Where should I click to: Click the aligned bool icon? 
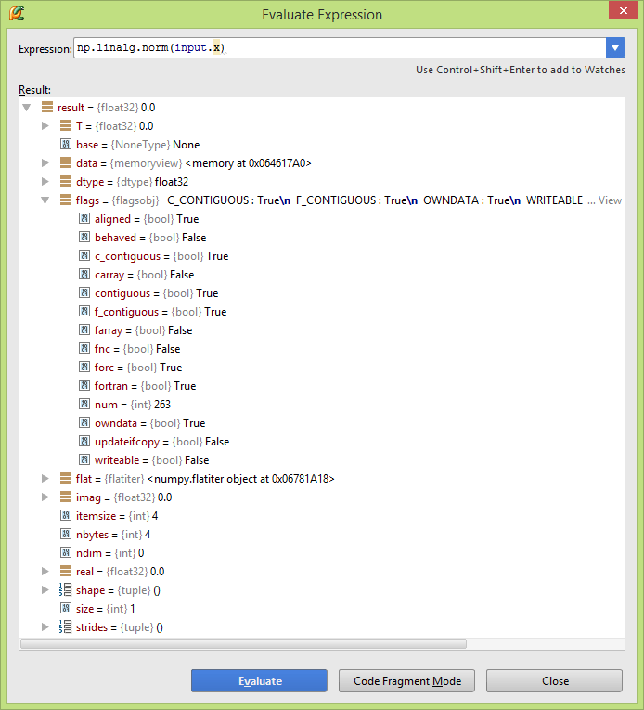(x=84, y=218)
